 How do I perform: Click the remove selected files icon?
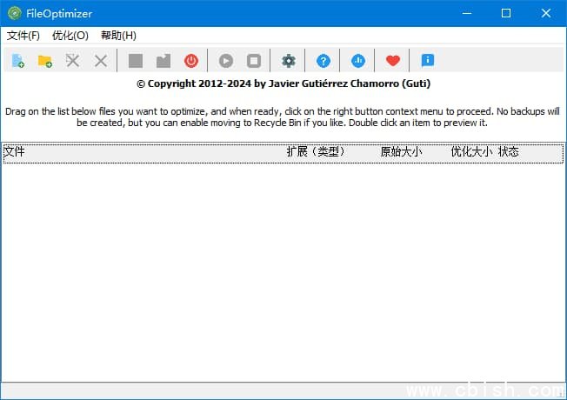tap(73, 61)
